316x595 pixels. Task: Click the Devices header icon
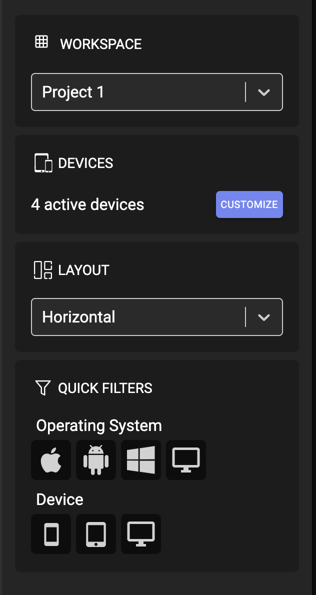(43, 163)
